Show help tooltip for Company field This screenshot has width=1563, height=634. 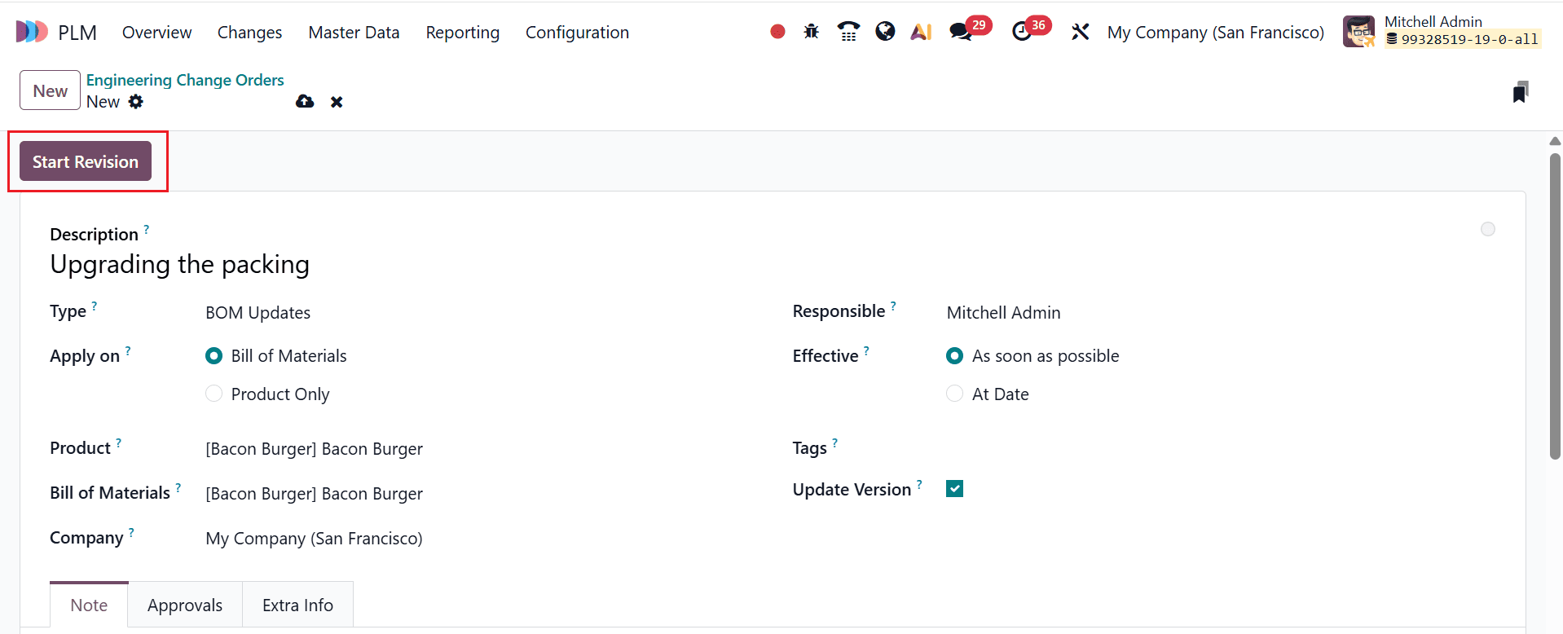click(x=131, y=533)
